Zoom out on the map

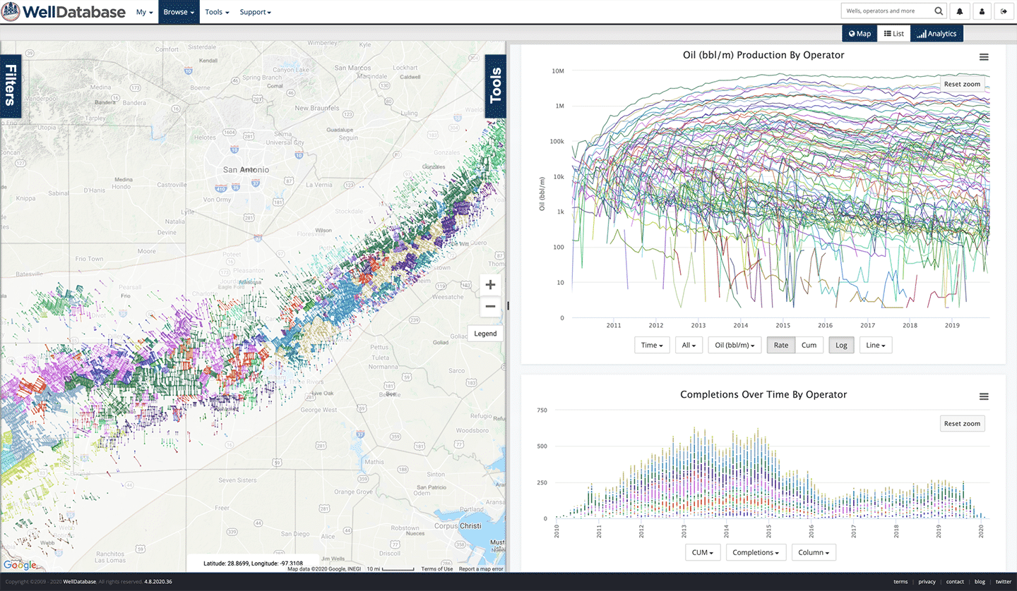click(490, 307)
